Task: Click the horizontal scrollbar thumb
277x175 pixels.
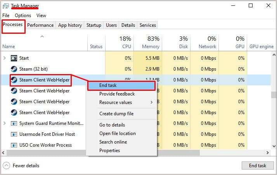Action: (x=103, y=152)
